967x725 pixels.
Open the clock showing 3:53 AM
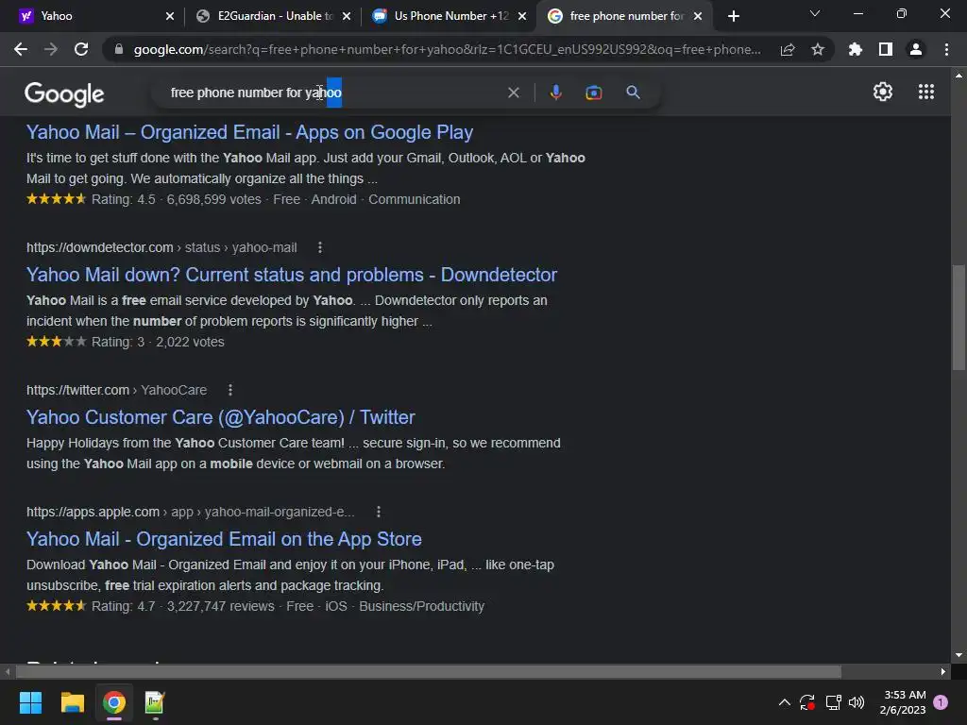click(x=904, y=702)
